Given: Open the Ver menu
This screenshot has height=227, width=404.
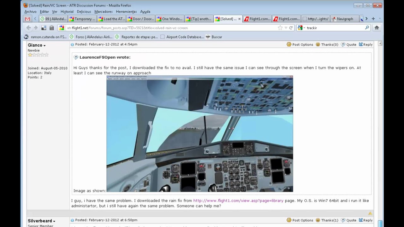Looking at the screenshot, I should (55, 12).
